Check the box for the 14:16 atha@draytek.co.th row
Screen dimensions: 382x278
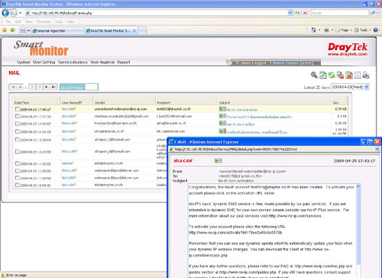point(17,131)
